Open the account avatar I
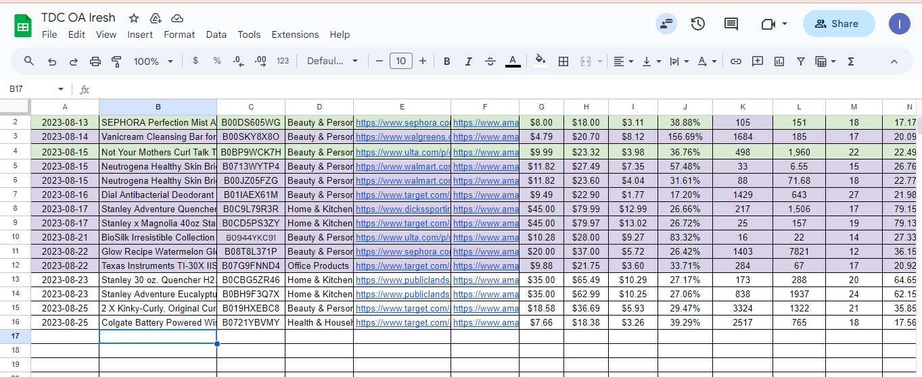922x377 pixels. click(x=900, y=24)
